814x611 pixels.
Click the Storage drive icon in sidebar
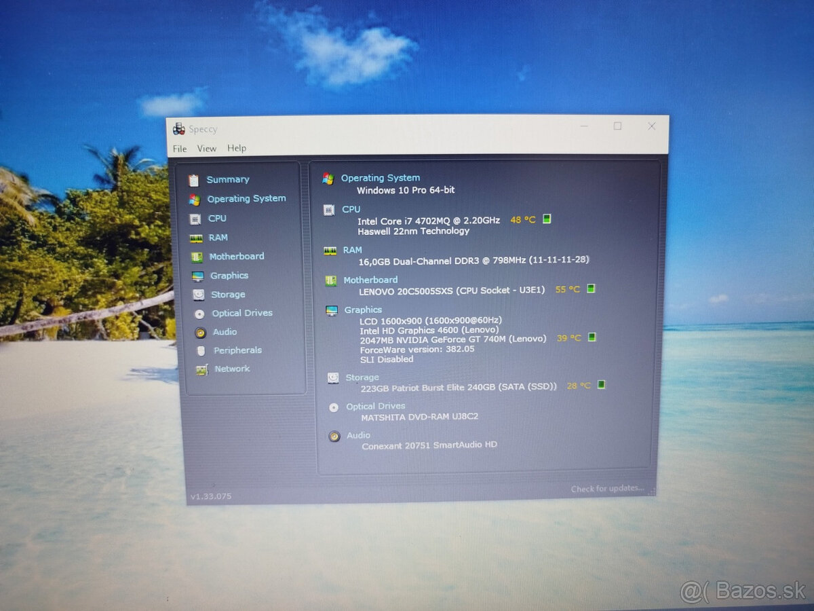tap(197, 294)
